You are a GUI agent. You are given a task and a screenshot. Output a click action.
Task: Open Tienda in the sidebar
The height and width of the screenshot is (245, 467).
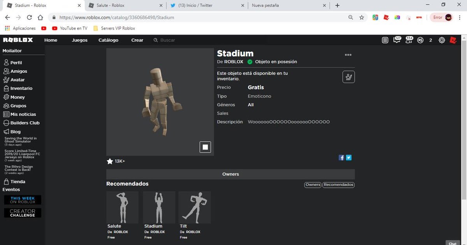(14, 182)
